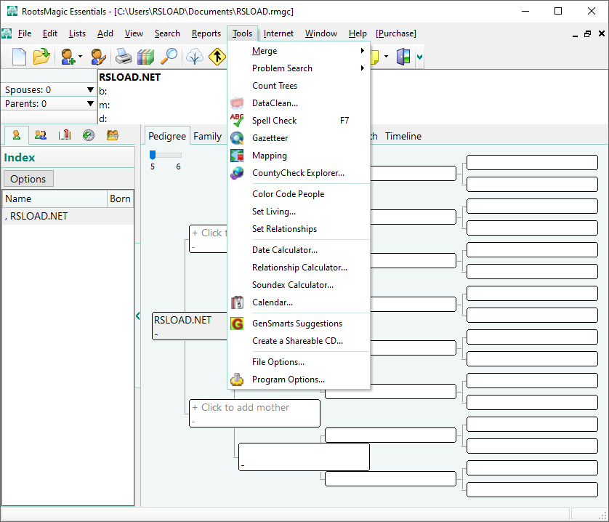This screenshot has height=522, width=609.
Task: Click the GenSmarts G icon
Action: click(x=237, y=324)
